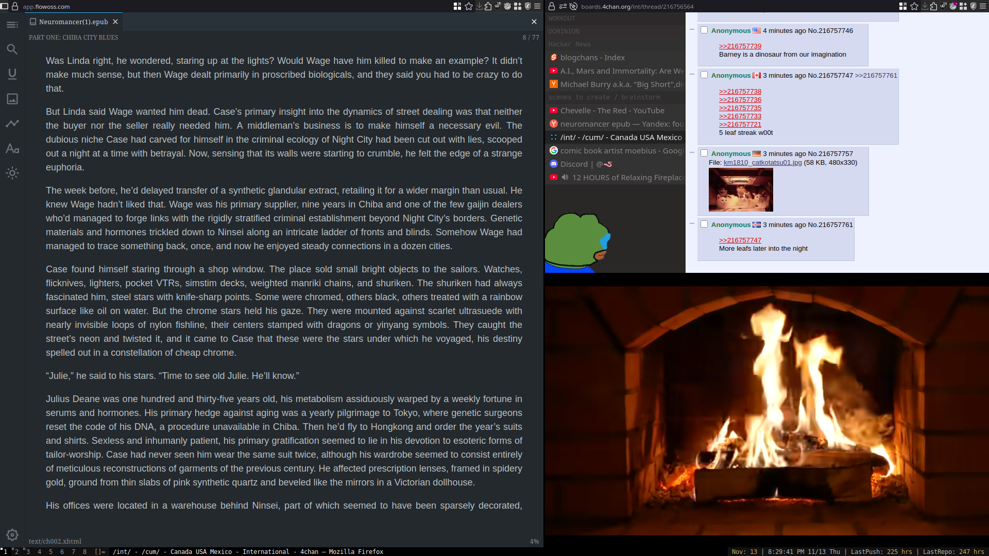Open the table of contents sidebar icon
Screen dimensions: 989x556
12,25
